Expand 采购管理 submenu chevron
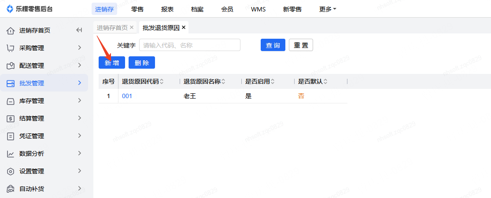 point(80,48)
